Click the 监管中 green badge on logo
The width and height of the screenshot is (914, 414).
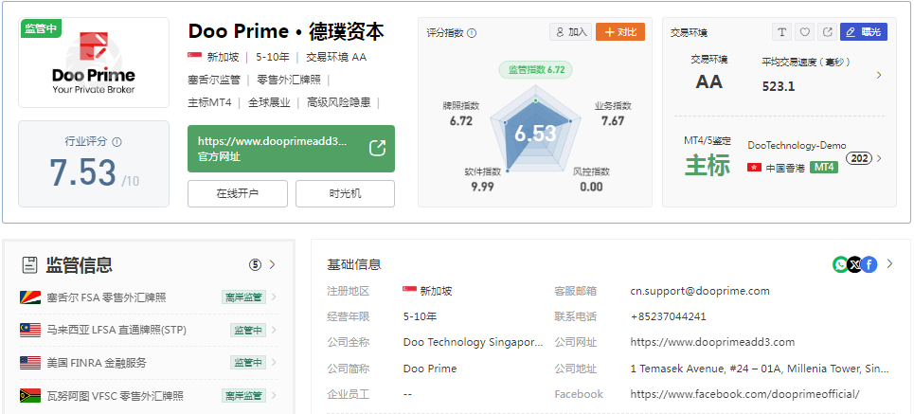pyautogui.click(x=42, y=28)
